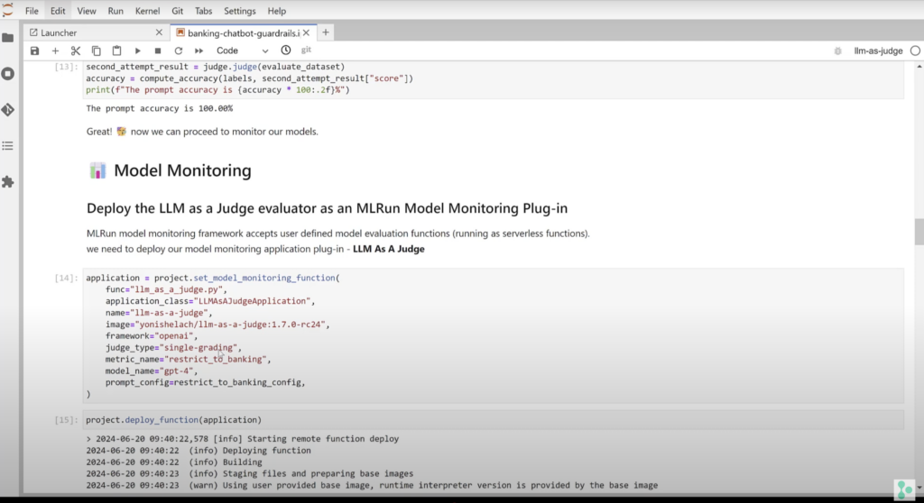
Task: Click scrollbar down arrow
Action: 919,488
